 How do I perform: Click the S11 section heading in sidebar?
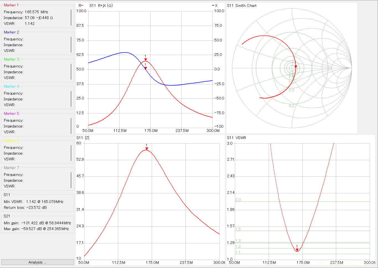(x=7, y=195)
